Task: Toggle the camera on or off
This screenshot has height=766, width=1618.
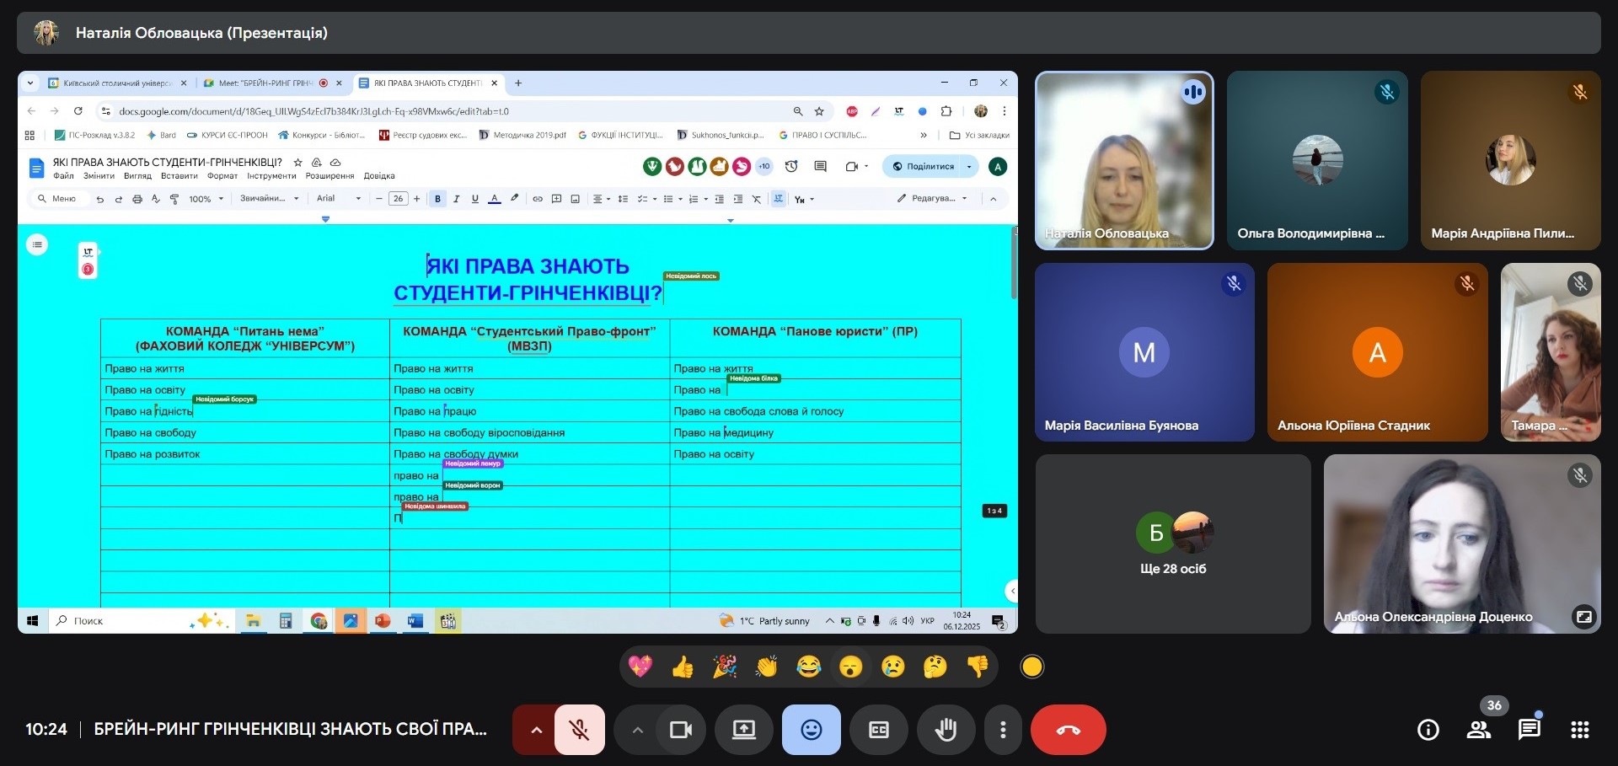Action: 680,730
